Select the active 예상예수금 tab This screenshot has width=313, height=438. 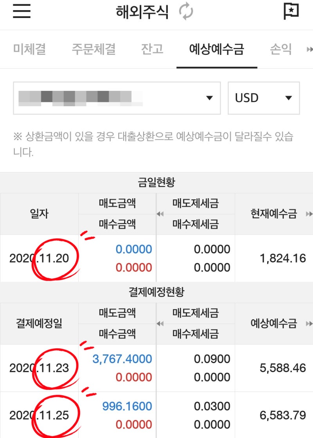tap(217, 49)
